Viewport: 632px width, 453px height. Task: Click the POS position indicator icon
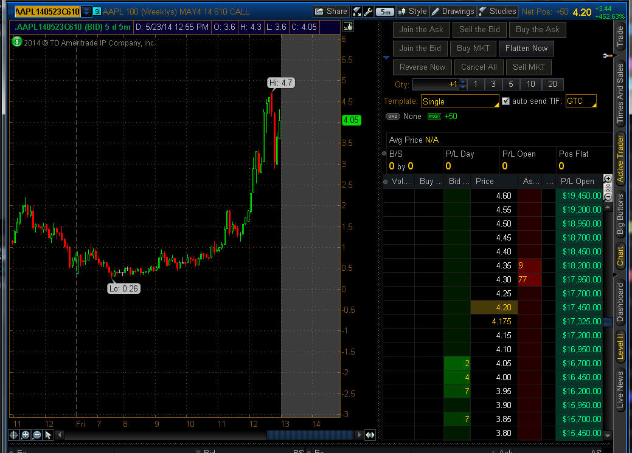point(434,116)
